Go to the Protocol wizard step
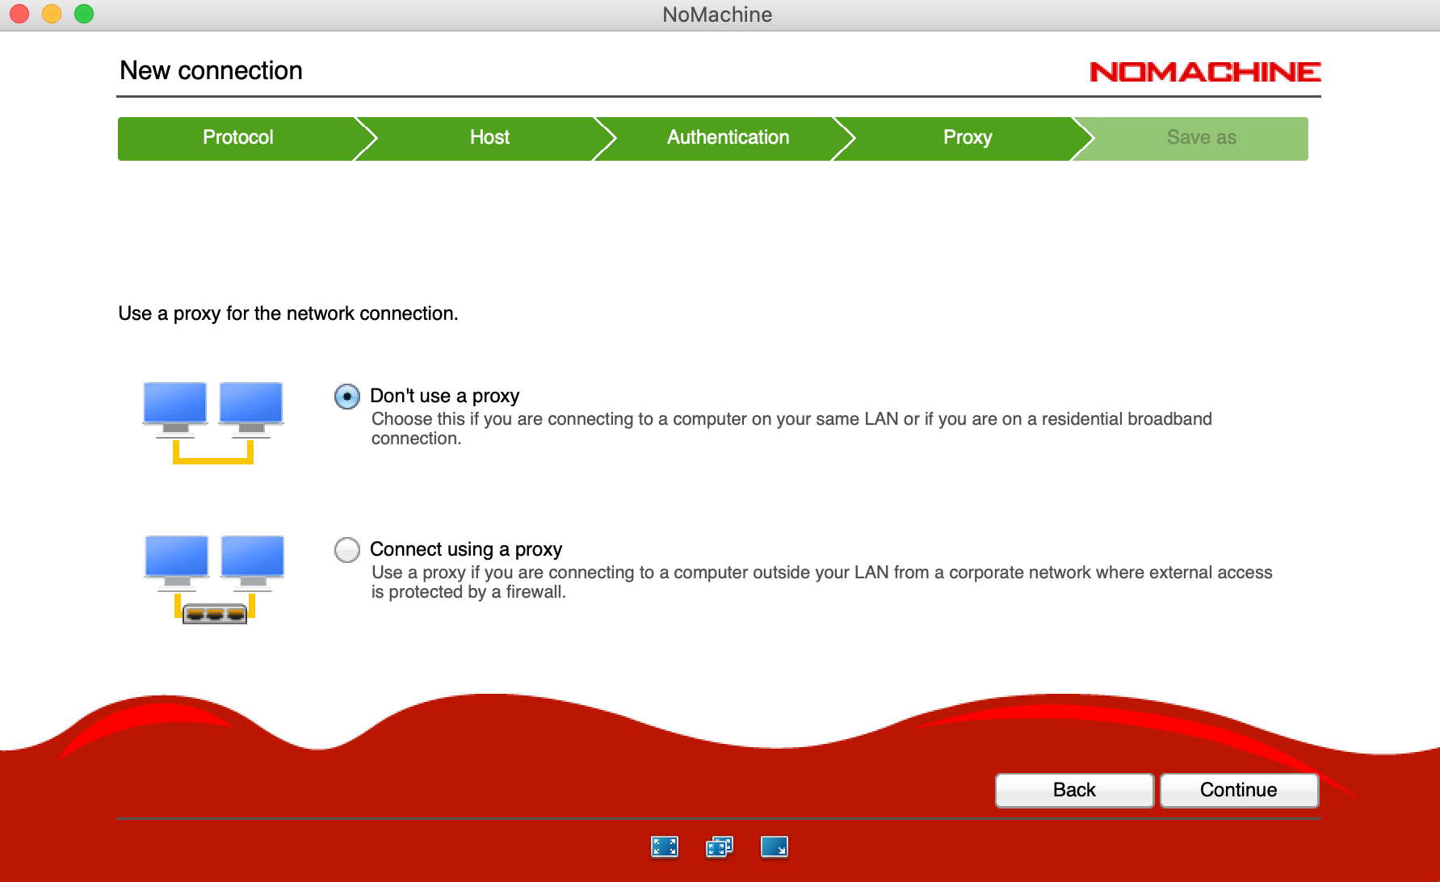This screenshot has width=1440, height=882. tap(237, 138)
